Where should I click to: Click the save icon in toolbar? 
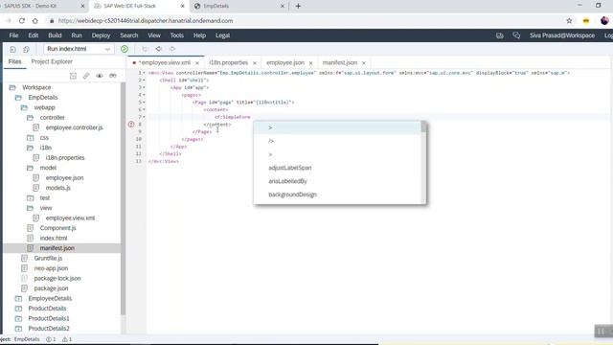[x=12, y=49]
